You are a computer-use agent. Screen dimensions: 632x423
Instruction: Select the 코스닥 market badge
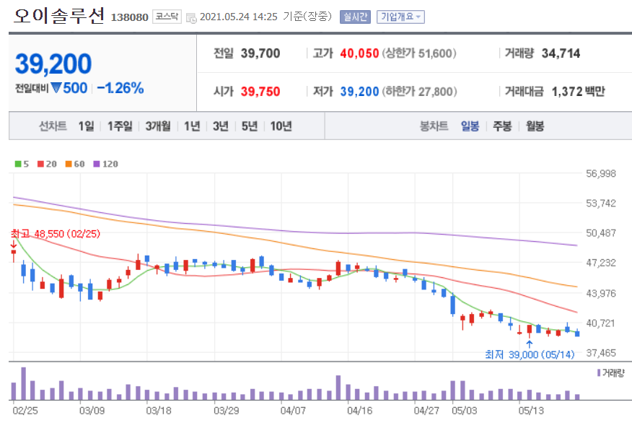pyautogui.click(x=167, y=17)
